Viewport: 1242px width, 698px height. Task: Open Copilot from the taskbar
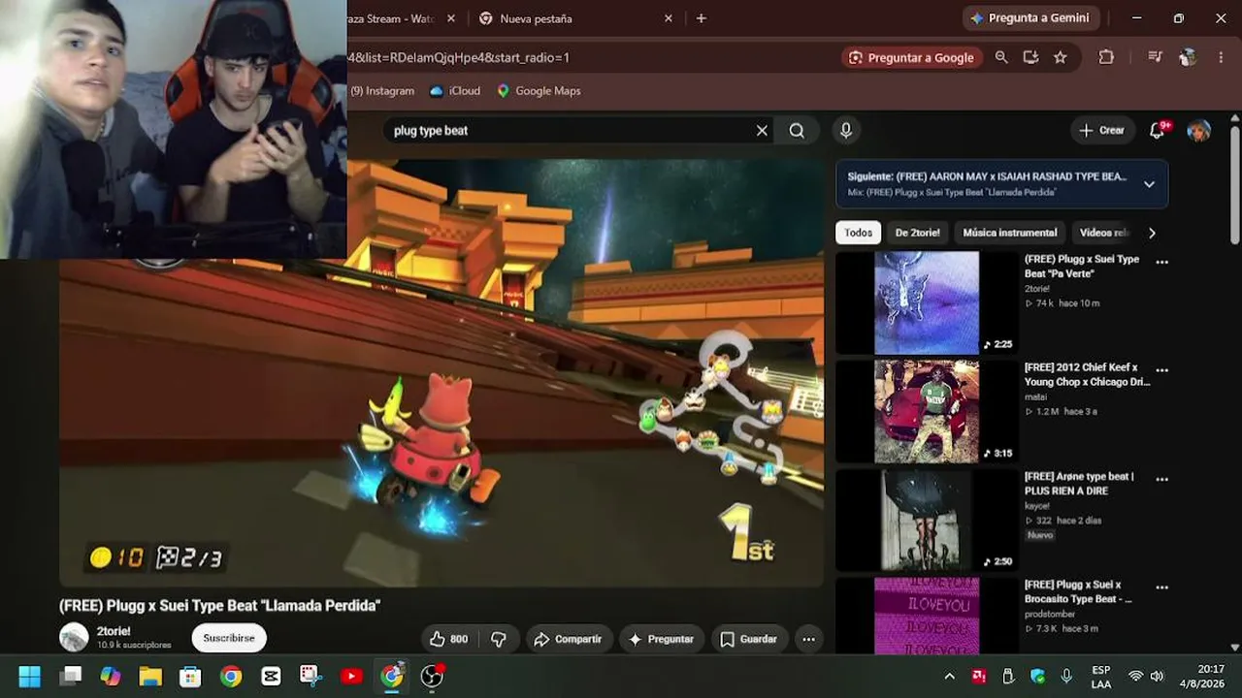[111, 676]
